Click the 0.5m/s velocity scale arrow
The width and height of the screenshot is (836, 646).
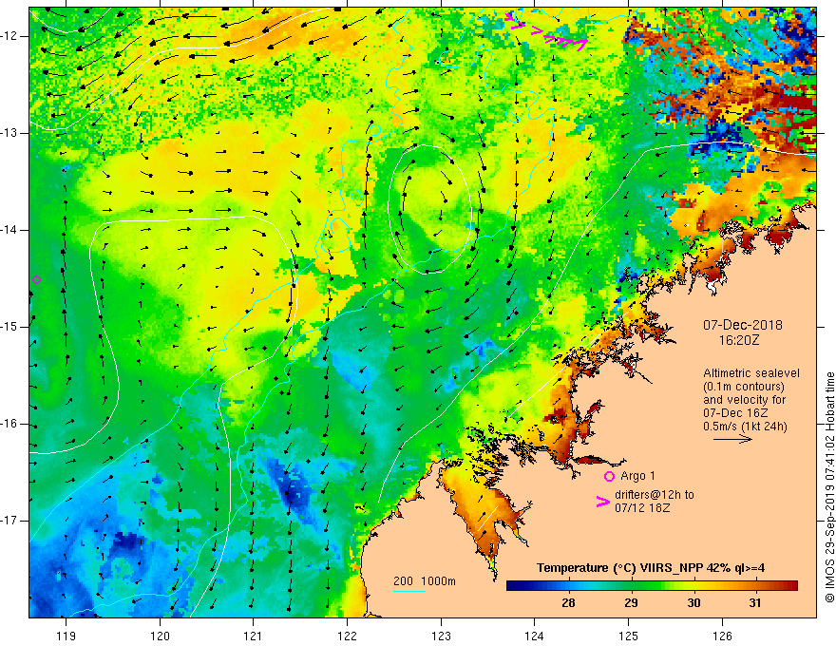point(732,439)
